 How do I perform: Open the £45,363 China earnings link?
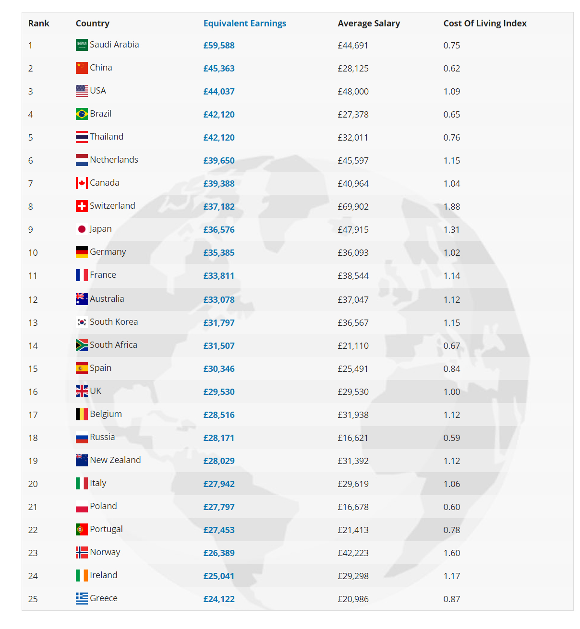click(219, 69)
